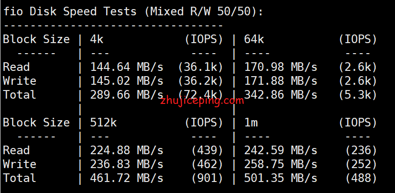Click the 236.83 MB/s write value

pyautogui.click(x=127, y=164)
